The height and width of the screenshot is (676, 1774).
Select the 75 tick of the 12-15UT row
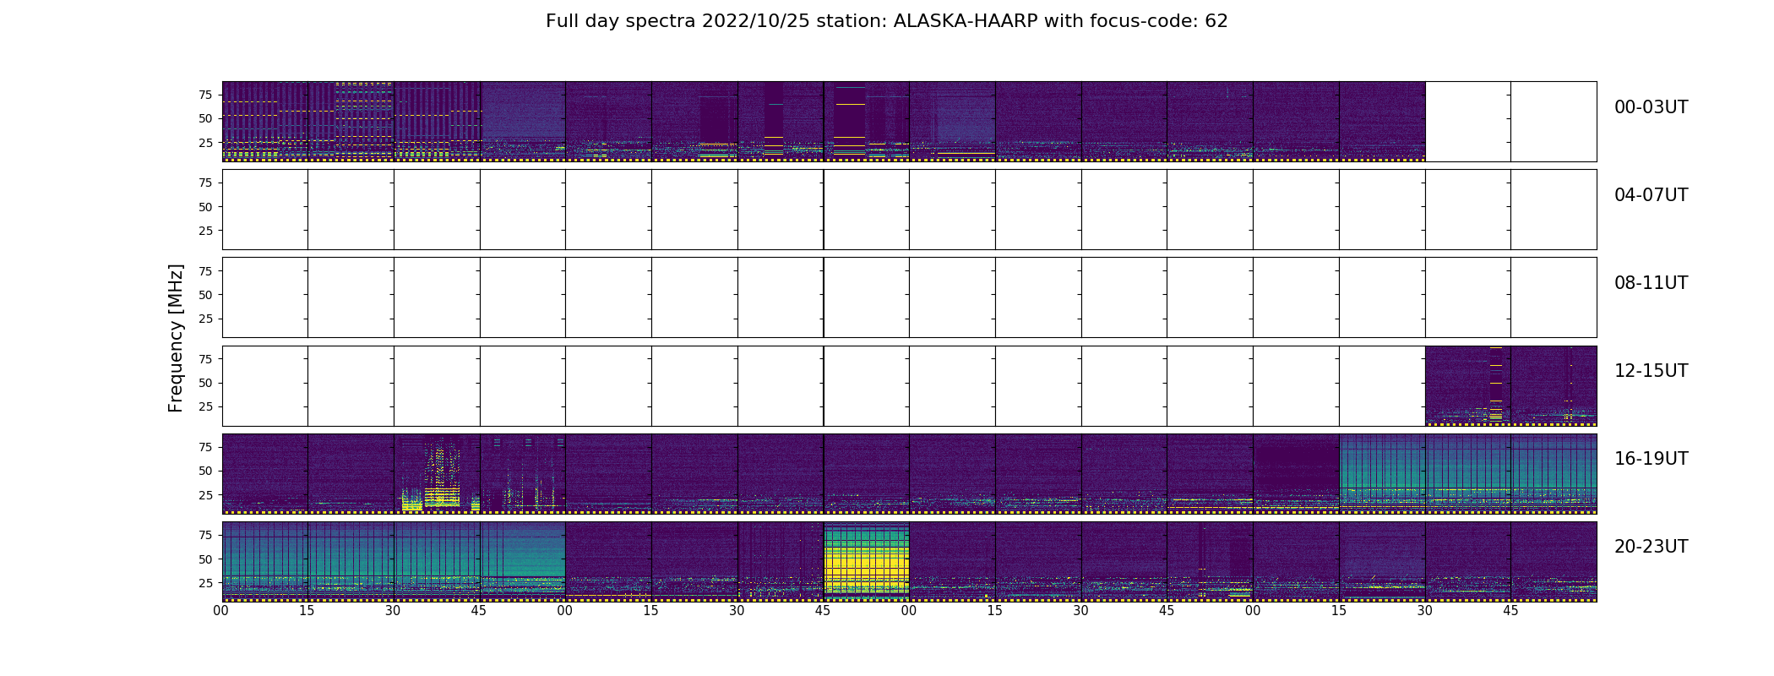[x=205, y=358]
